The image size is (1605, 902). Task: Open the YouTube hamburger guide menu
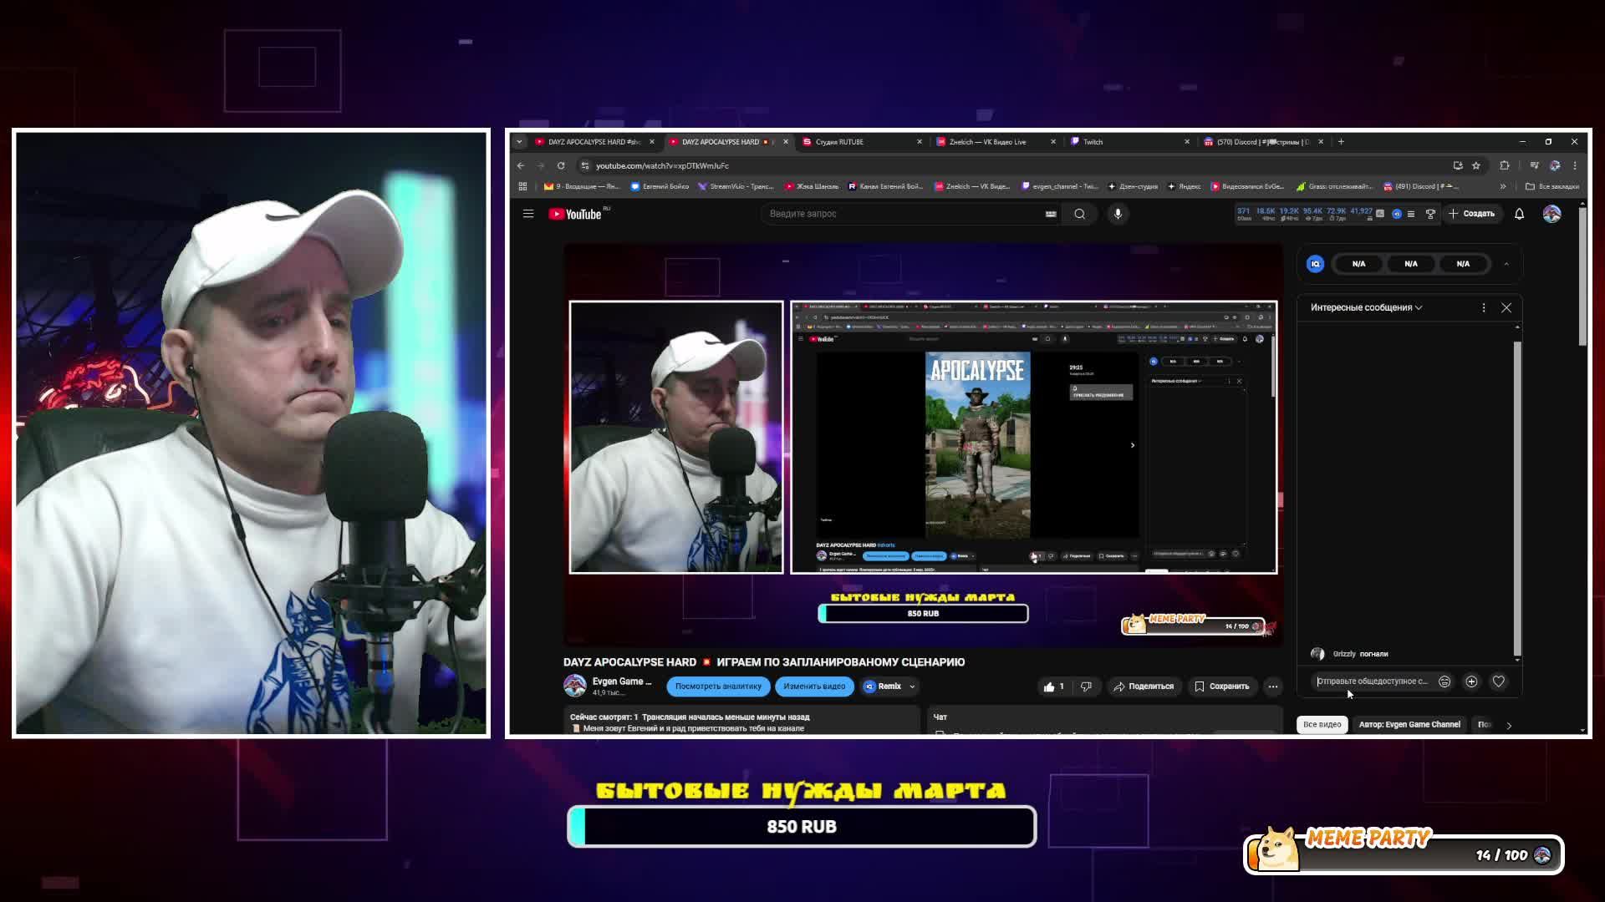528,214
